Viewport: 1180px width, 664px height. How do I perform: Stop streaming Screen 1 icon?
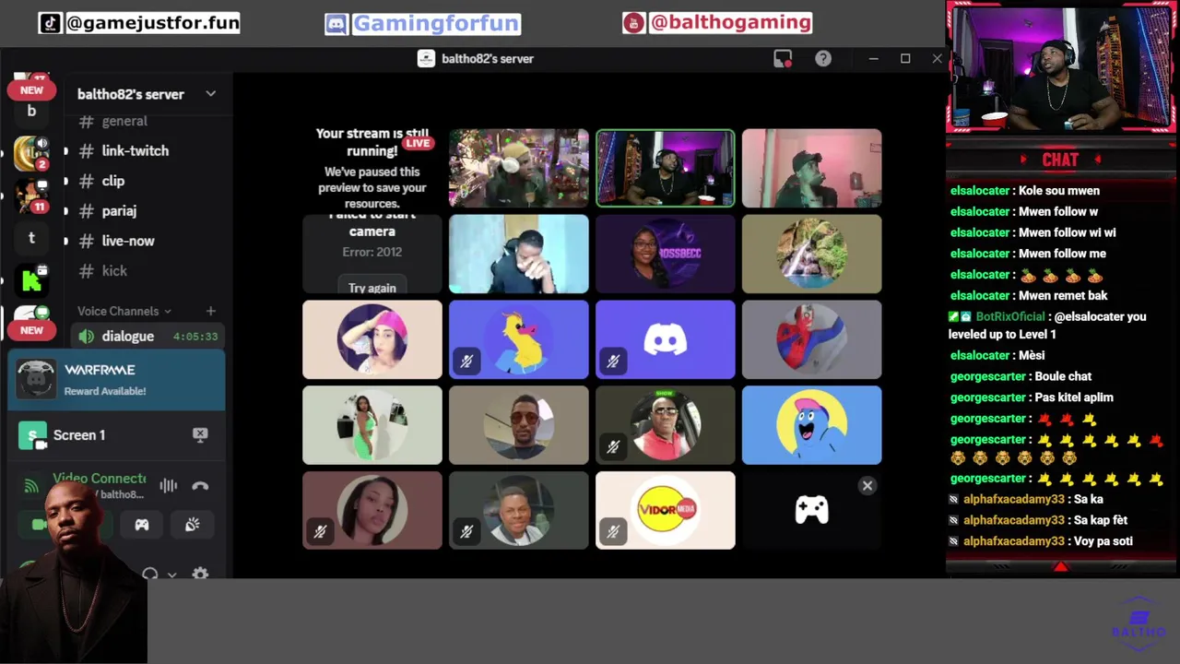pyautogui.click(x=200, y=435)
